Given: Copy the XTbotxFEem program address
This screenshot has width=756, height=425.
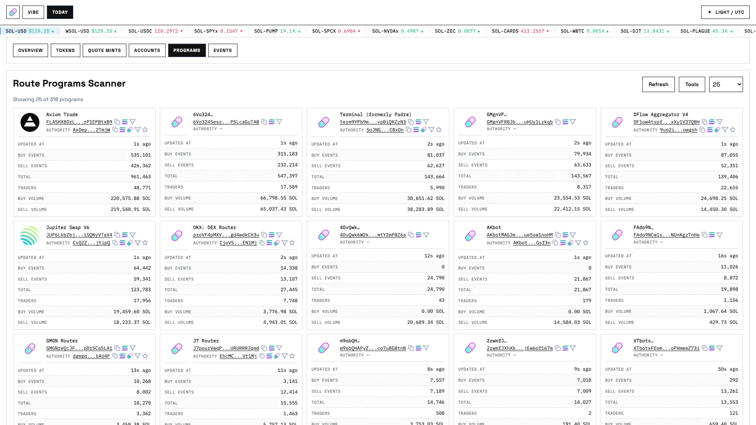Looking at the screenshot, I should point(704,348).
